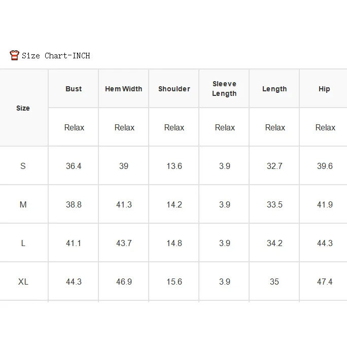Select the M size row label
This screenshot has height=347, width=347.
click(x=23, y=204)
